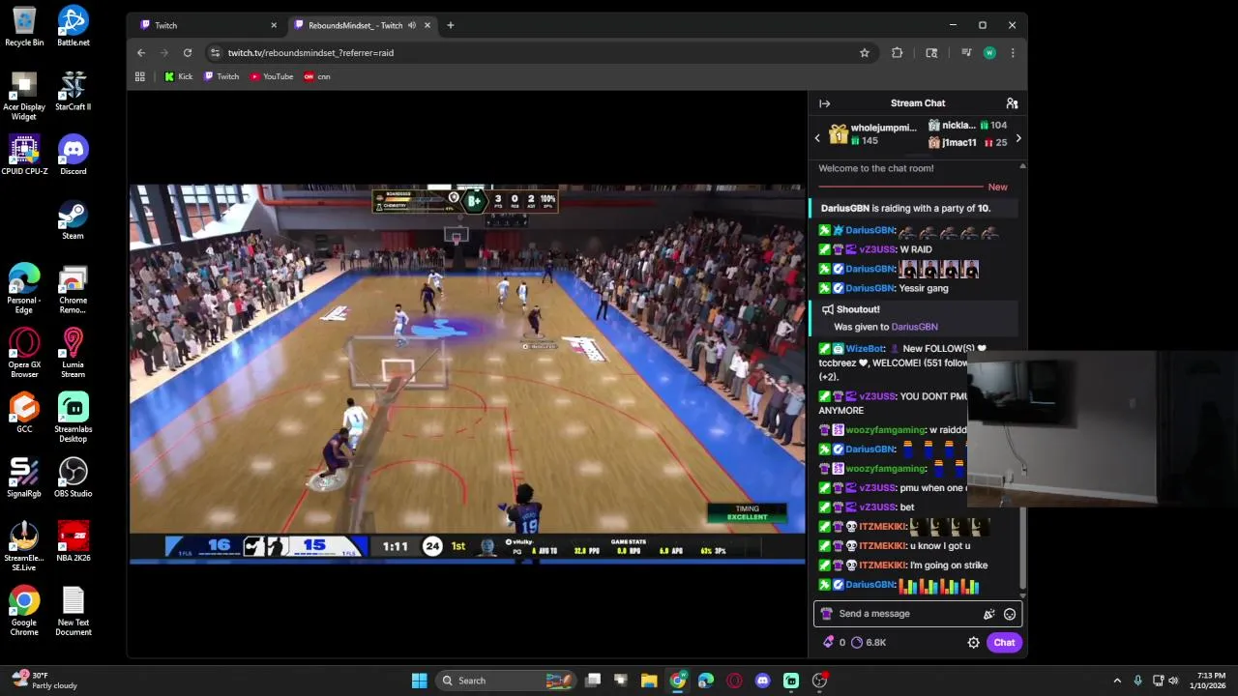1238x696 pixels.
Task: Open Lumia Stream desktop icon
Action: click(73, 353)
